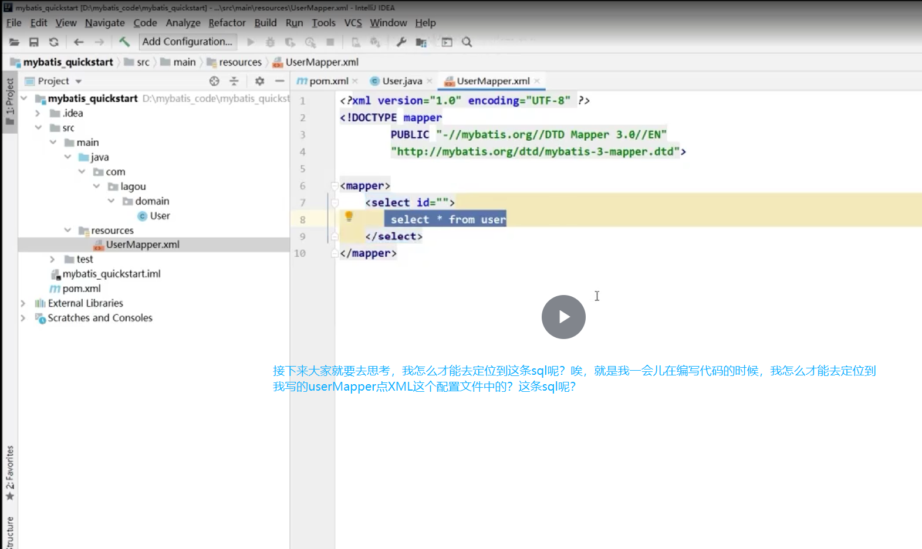Hide the Project panel with minus icon
The height and width of the screenshot is (549, 922).
(279, 81)
